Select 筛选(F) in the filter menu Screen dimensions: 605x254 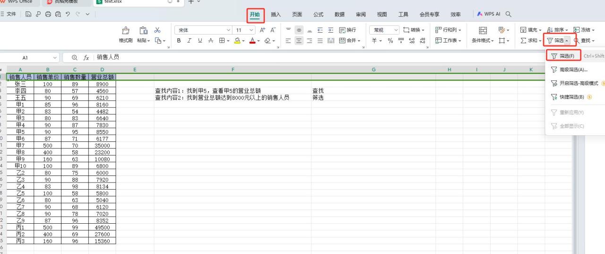coord(575,56)
